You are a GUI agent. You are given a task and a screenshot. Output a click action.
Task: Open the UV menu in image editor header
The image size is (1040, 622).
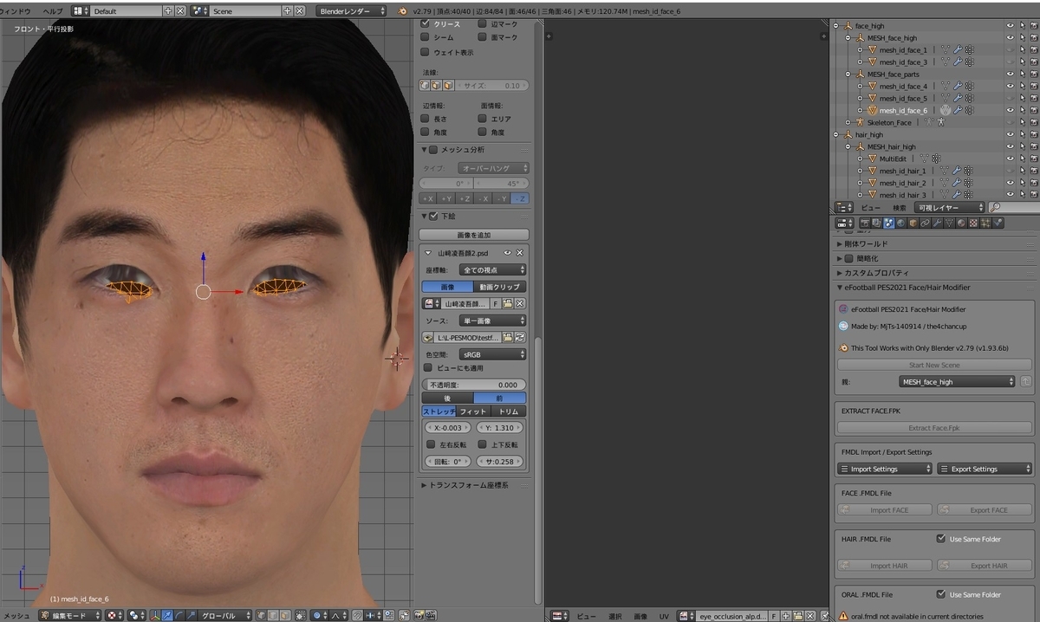[x=666, y=616]
